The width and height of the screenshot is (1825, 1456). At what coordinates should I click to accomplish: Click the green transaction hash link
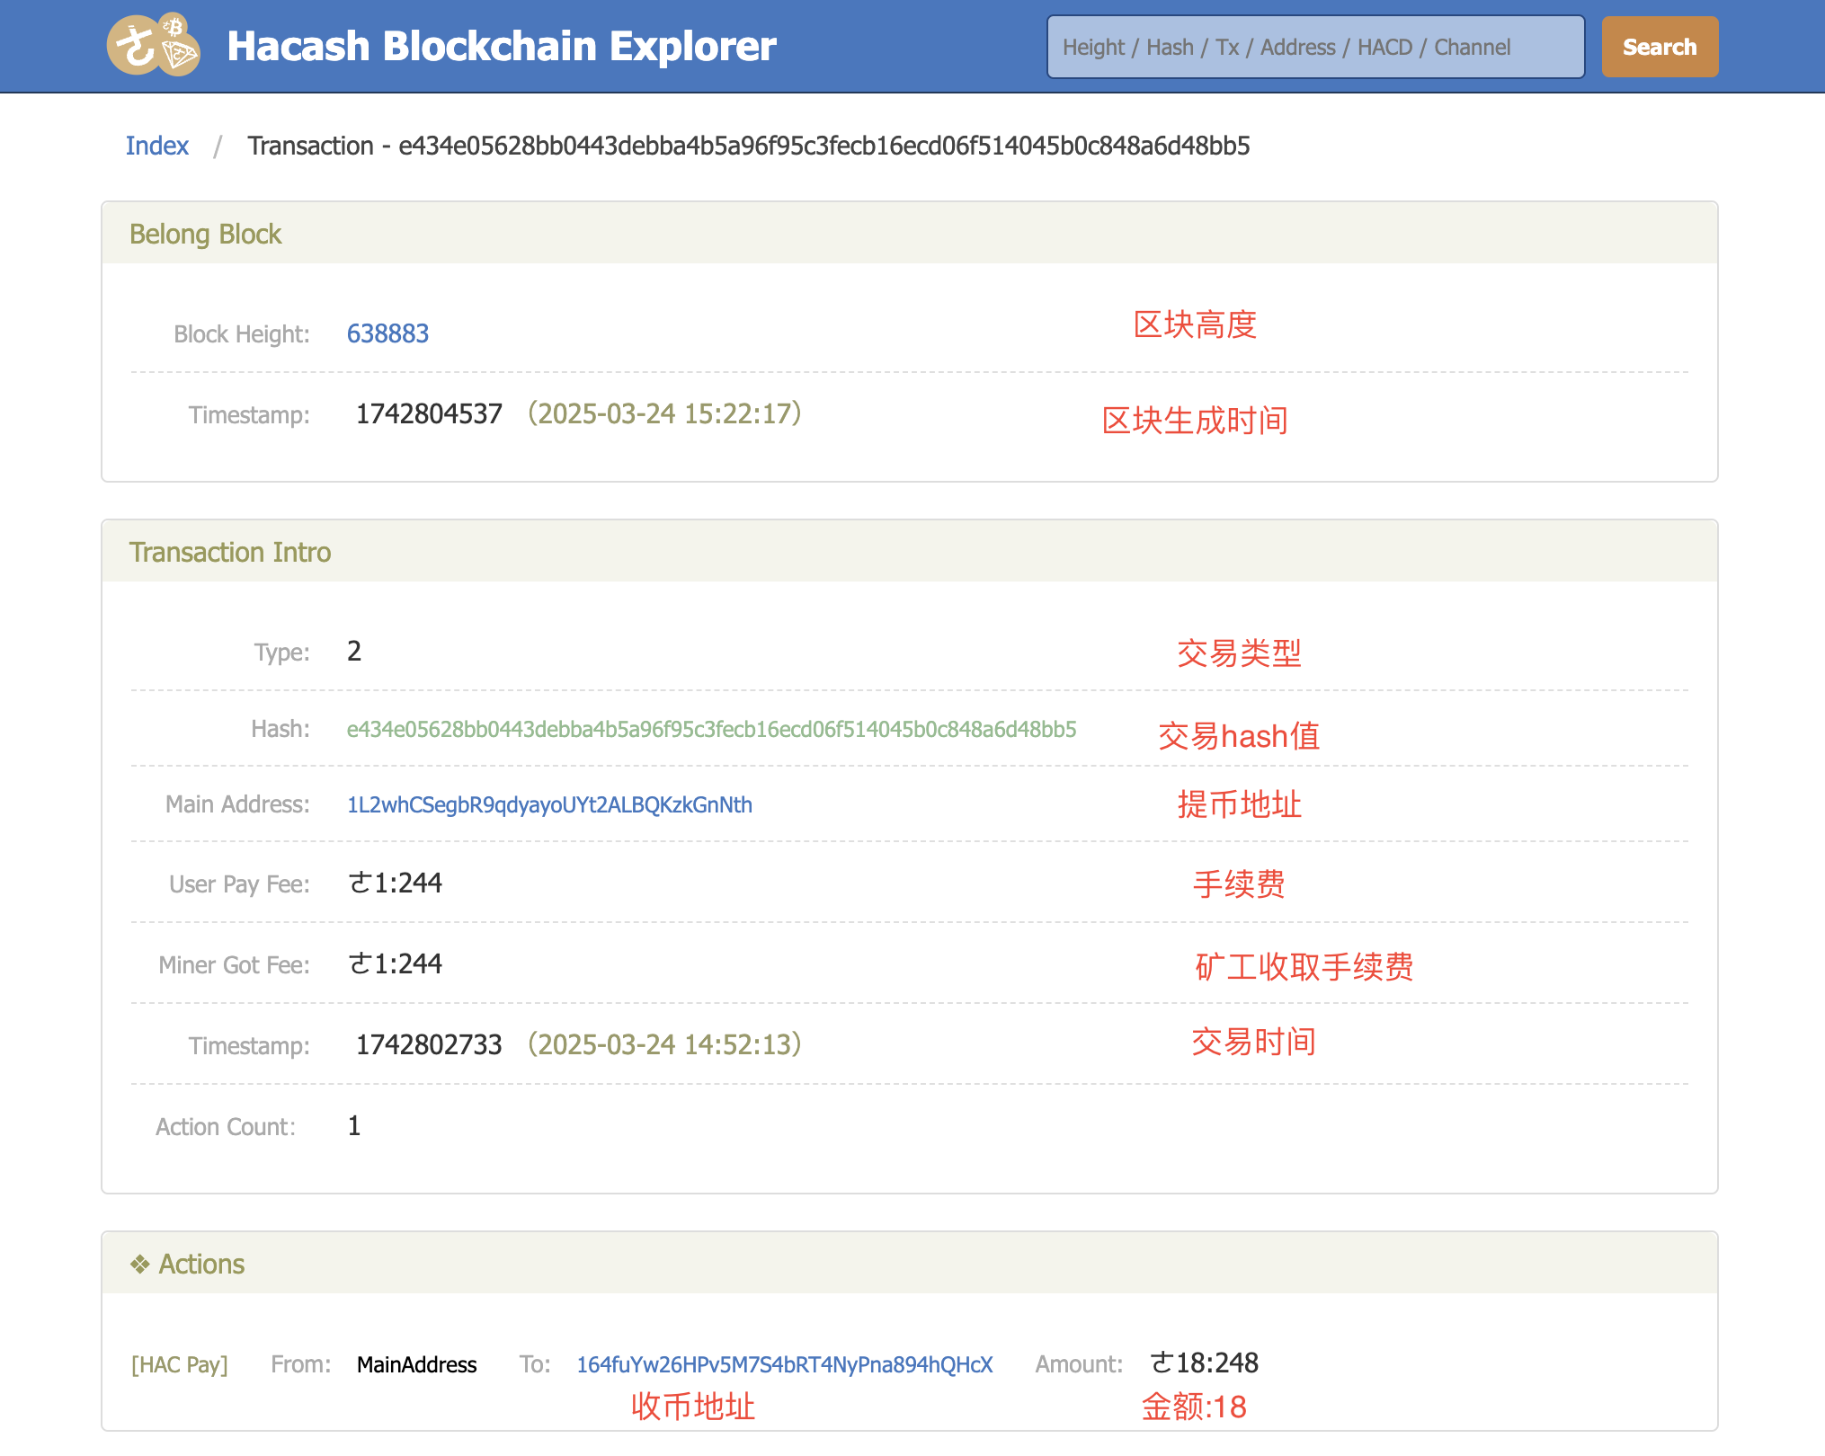pos(711,729)
